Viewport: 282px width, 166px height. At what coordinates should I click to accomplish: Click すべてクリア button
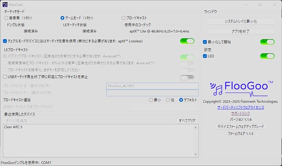187,120
